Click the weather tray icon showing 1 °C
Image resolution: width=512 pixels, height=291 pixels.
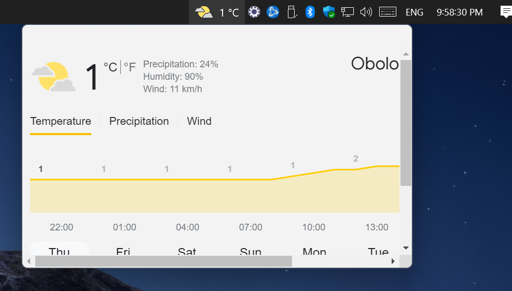[x=217, y=12]
